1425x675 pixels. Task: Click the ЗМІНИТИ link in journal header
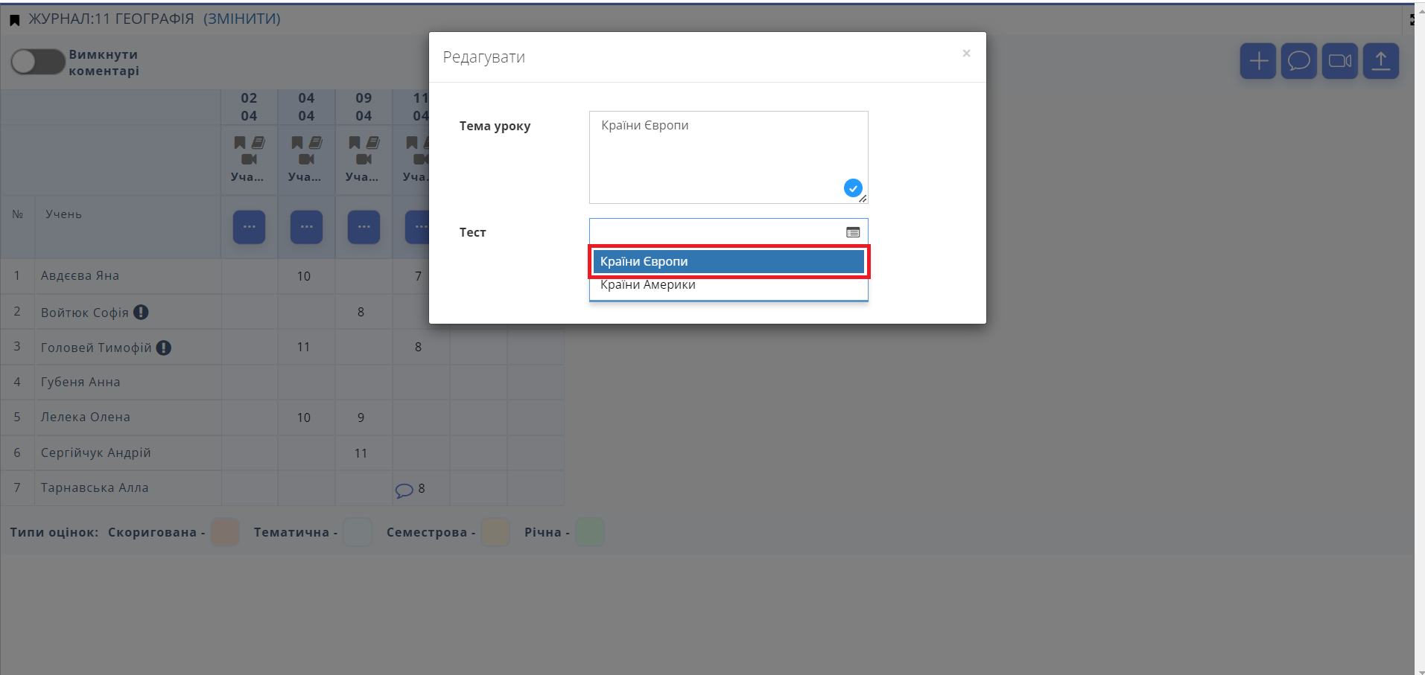242,19
